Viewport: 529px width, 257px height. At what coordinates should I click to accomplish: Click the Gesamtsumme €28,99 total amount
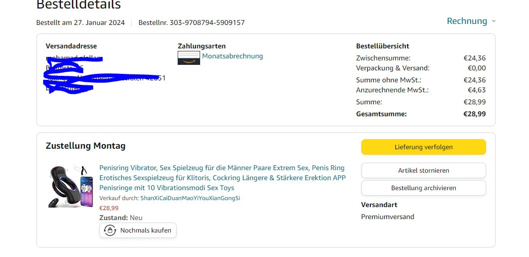click(x=475, y=114)
